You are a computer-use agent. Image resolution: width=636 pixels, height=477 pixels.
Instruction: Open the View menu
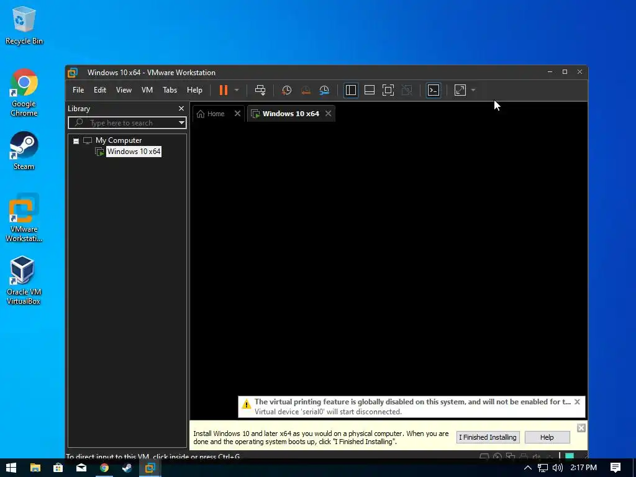[124, 90]
